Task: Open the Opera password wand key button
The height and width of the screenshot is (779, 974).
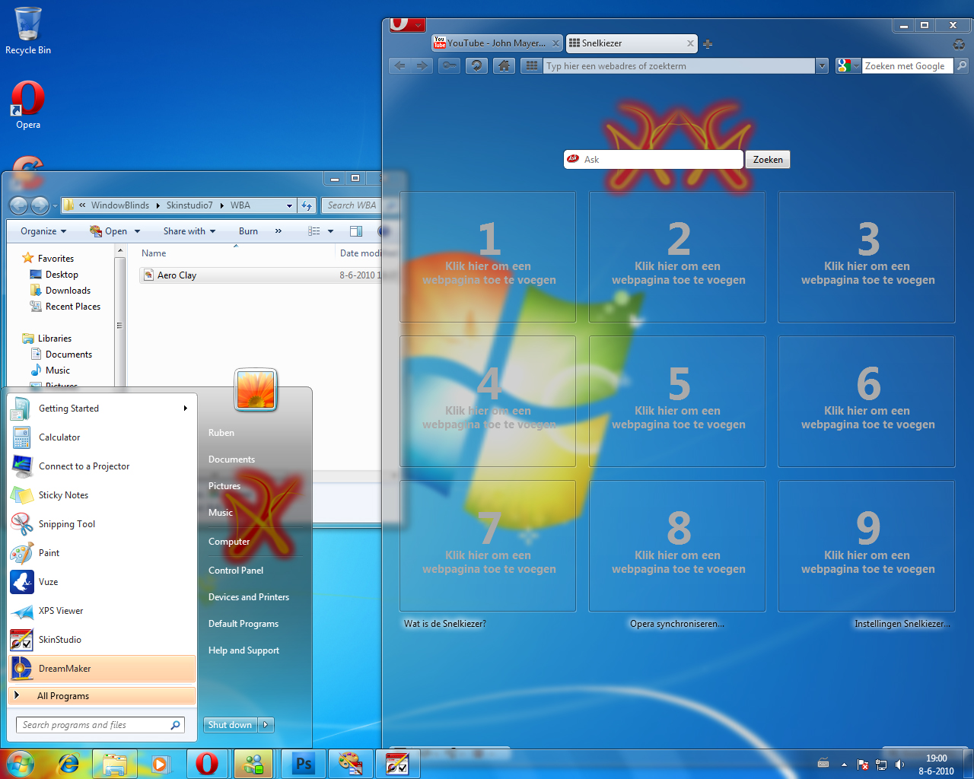Action: tap(450, 66)
